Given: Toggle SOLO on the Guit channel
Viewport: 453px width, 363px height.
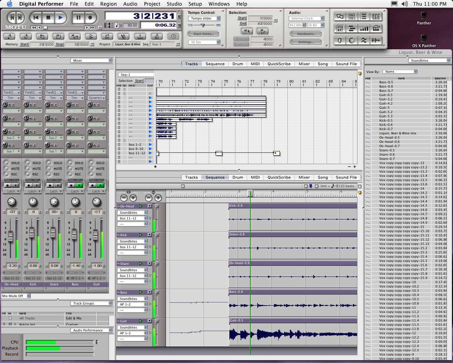Looking at the screenshot, I should pos(91,163).
